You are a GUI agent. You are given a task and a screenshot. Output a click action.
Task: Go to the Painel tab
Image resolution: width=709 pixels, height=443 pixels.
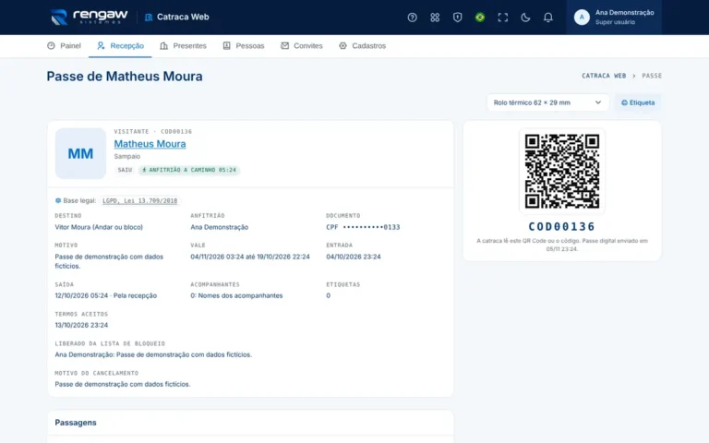64,45
